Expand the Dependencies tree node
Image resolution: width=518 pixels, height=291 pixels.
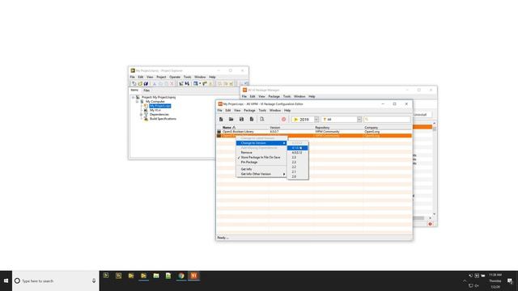[x=141, y=115]
